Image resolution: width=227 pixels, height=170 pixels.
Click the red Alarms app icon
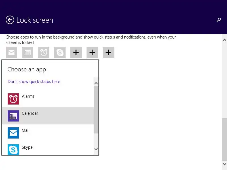coord(13,99)
